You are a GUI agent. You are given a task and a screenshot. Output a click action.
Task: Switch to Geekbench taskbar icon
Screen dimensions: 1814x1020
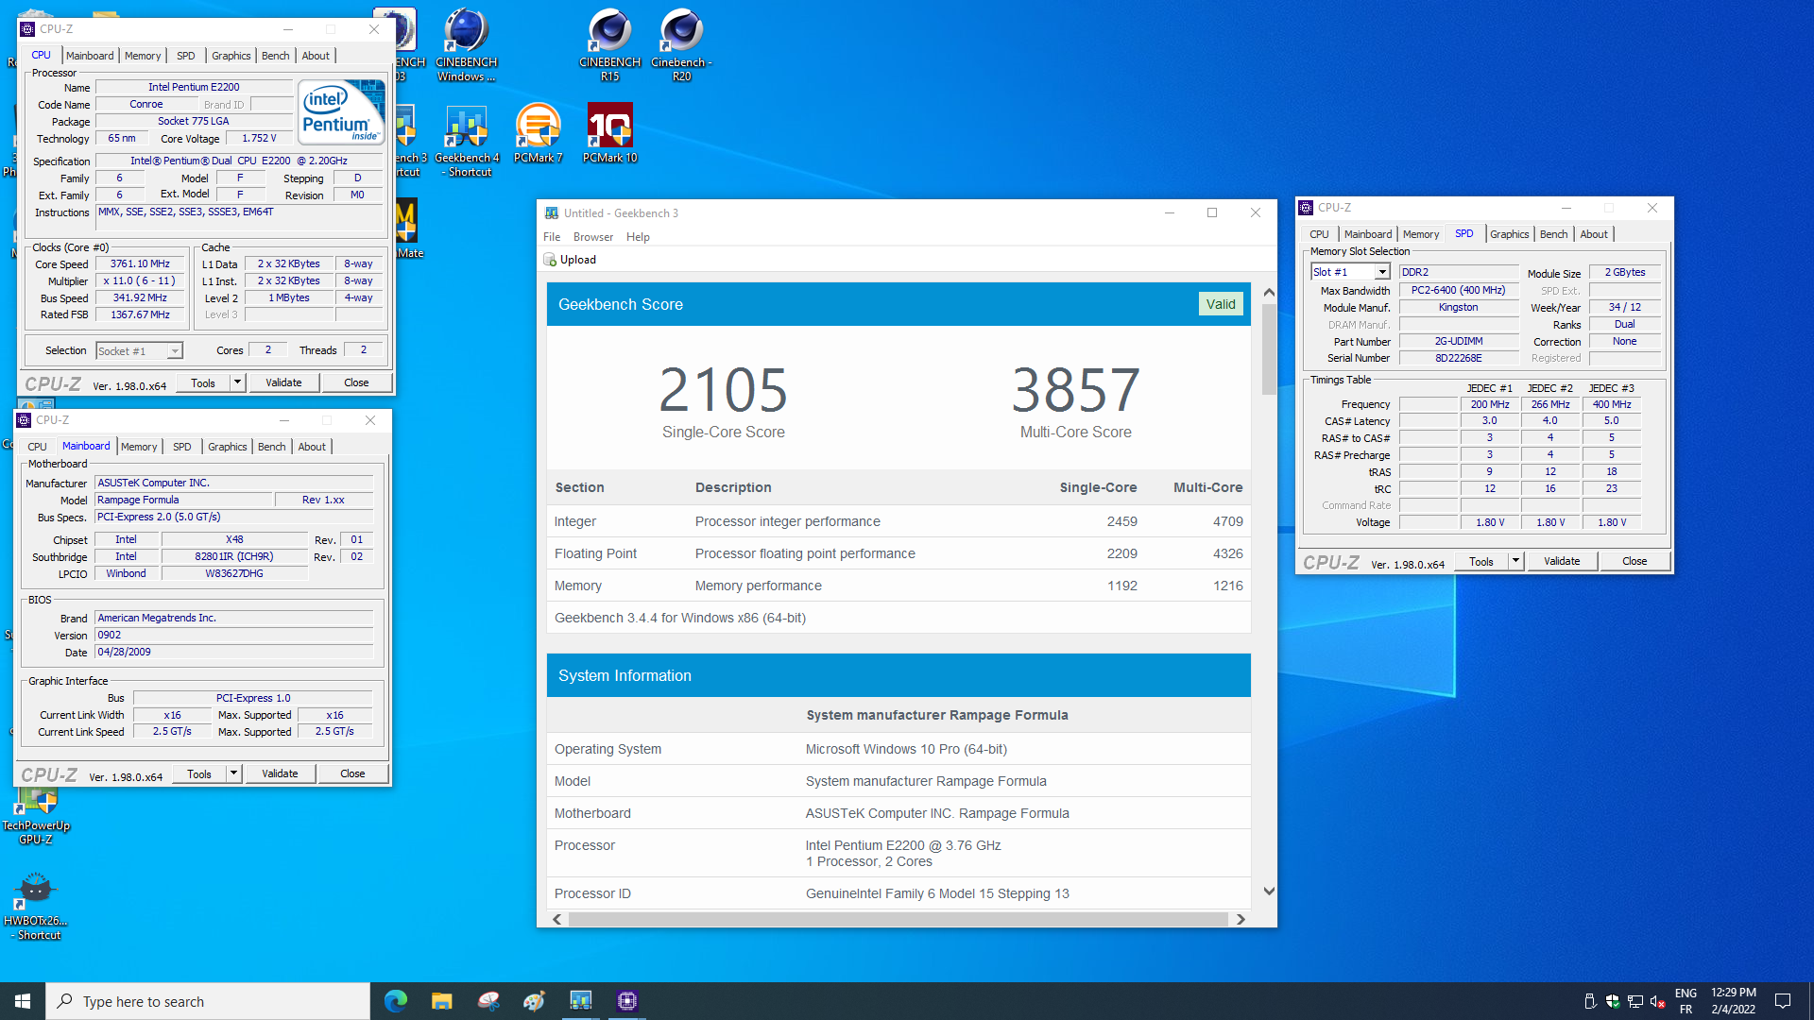(581, 1001)
